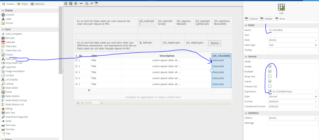The width and height of the screenshot is (319, 140).
Task: Collapse the Validation properties section
Action: 246,113
